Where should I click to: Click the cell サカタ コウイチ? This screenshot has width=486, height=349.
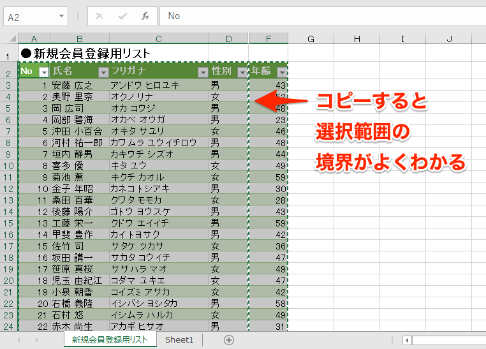pos(159,257)
